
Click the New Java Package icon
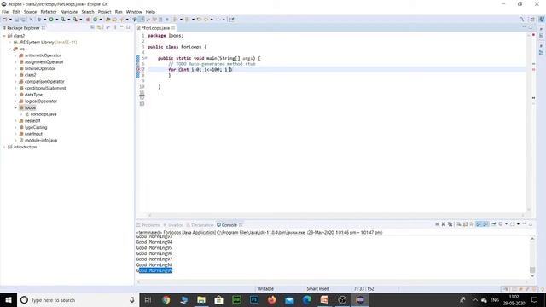pos(88,20)
